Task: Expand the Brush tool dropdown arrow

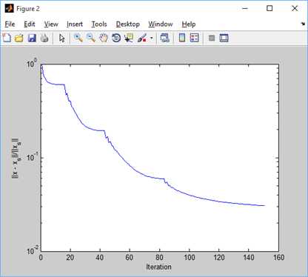Action: point(151,39)
